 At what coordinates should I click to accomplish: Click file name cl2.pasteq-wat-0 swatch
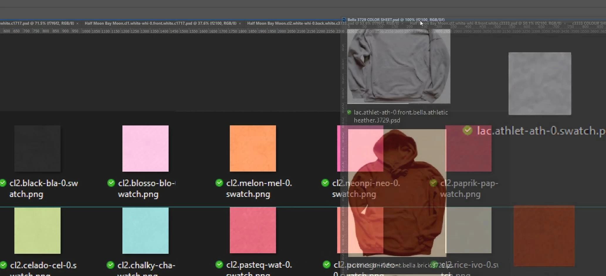259,268
